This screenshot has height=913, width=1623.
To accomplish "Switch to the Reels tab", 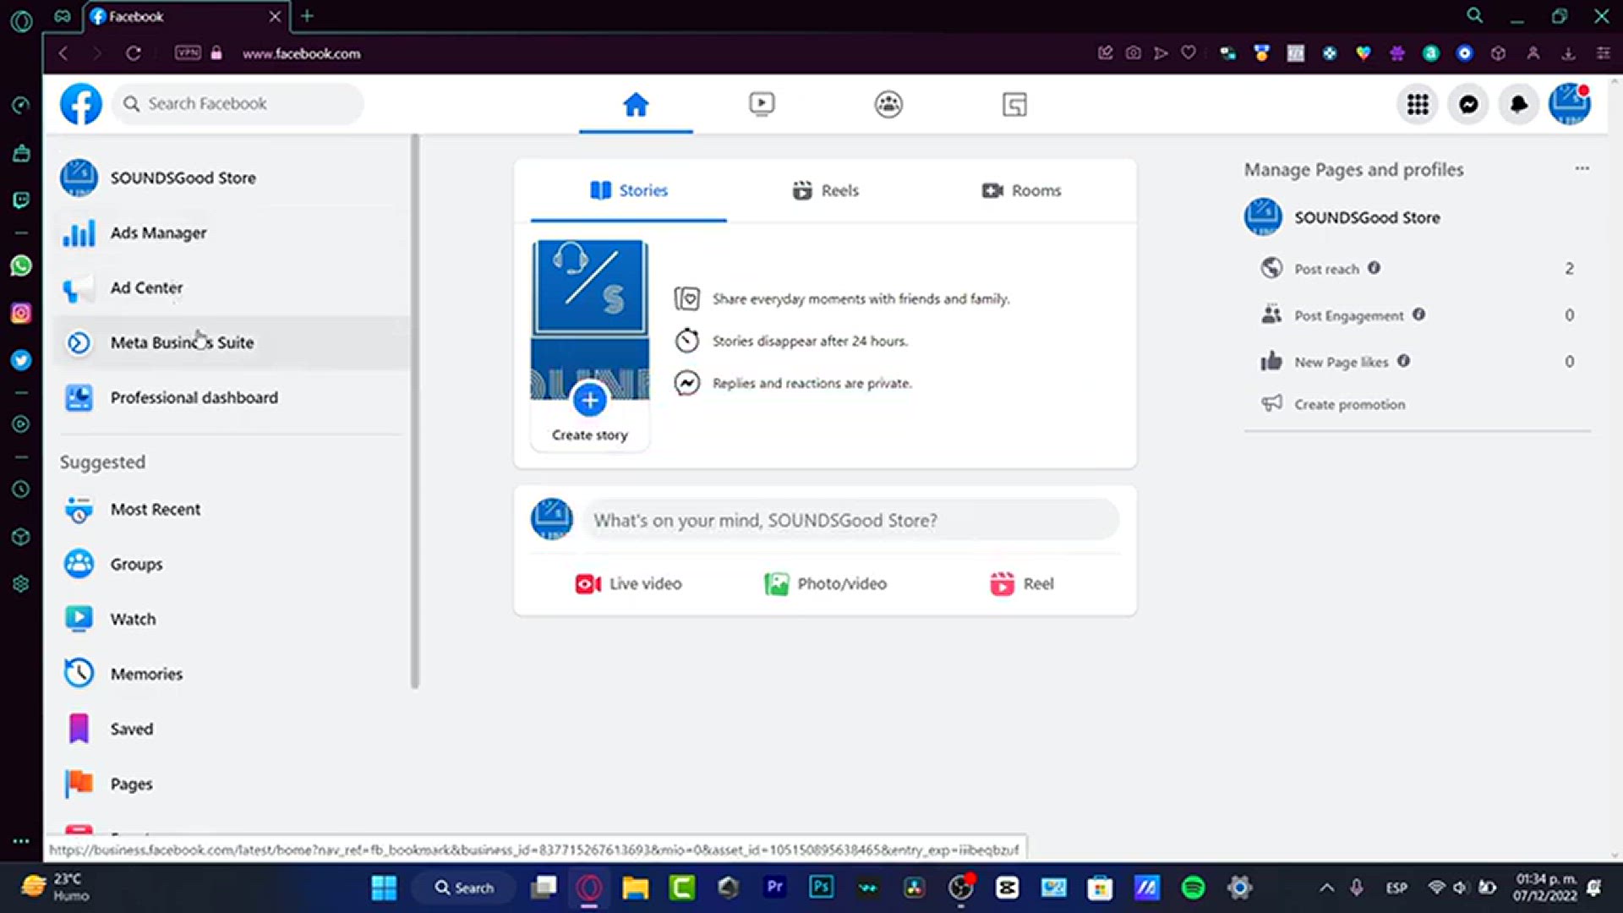I will pos(825,191).
